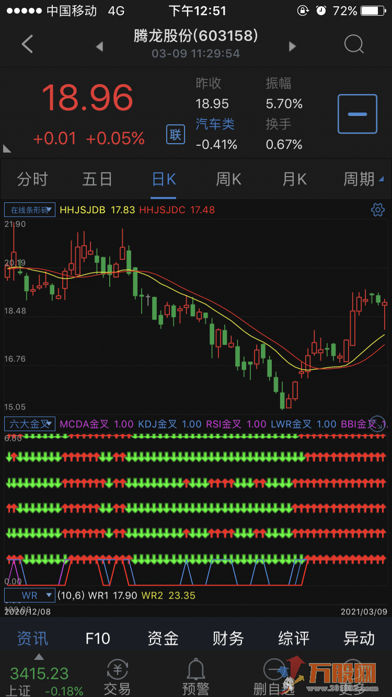
Task: Expand index panel with small up triangle
Action: click(x=39, y=657)
